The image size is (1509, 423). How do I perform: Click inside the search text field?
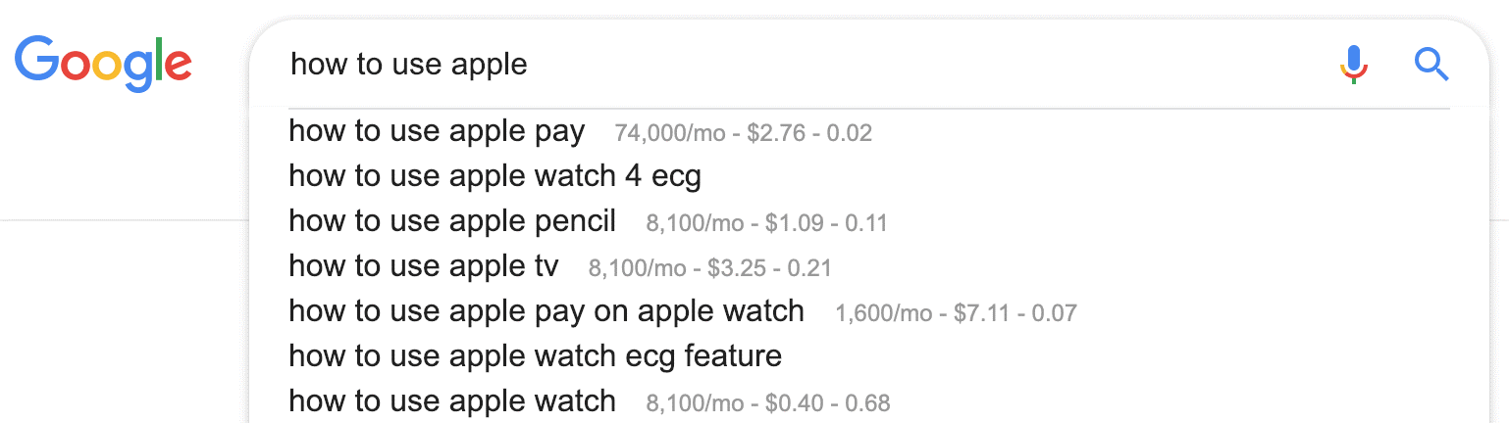(x=785, y=65)
